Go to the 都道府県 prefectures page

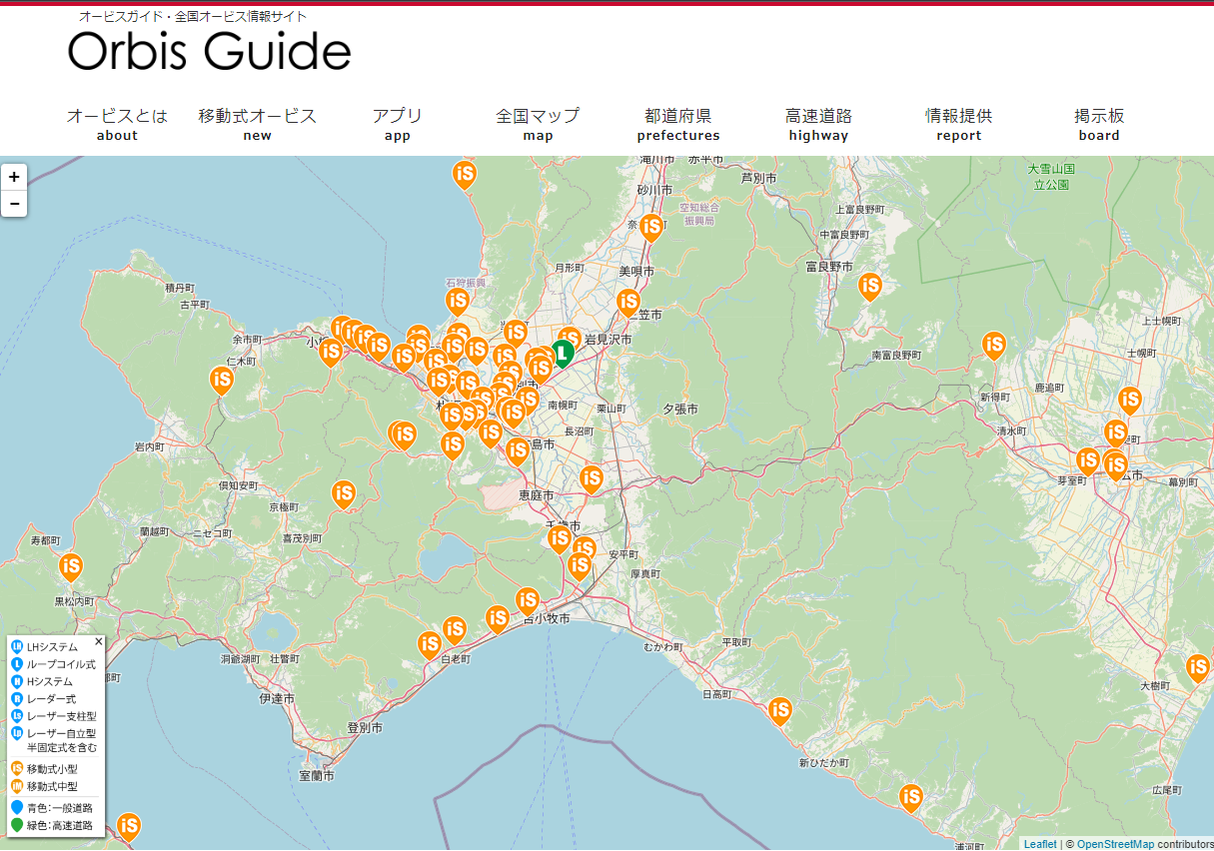coord(678,124)
